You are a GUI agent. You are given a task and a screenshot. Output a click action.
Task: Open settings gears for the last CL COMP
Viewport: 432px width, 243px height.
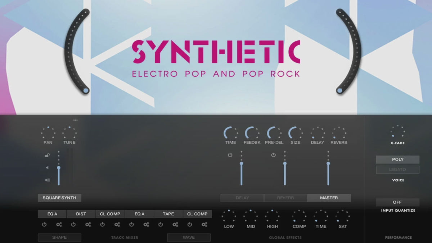204,225
